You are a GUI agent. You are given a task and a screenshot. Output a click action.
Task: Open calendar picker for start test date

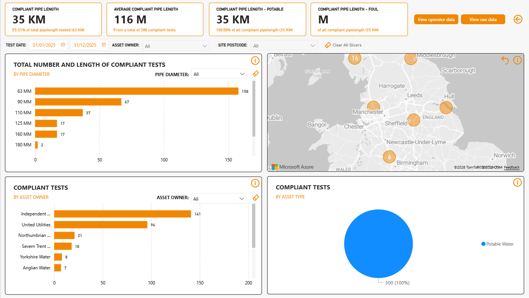tap(63, 45)
